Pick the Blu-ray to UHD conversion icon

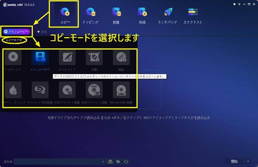[121, 89]
